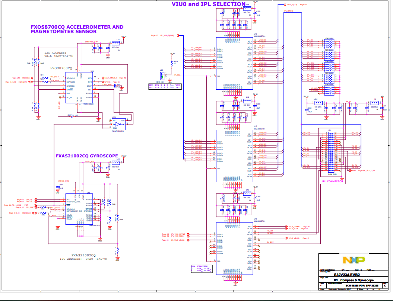The image size is (393, 301).
Task: Click the "ENET_TIMER_2" off-page signal label
Action: pyautogui.click(x=111, y=78)
